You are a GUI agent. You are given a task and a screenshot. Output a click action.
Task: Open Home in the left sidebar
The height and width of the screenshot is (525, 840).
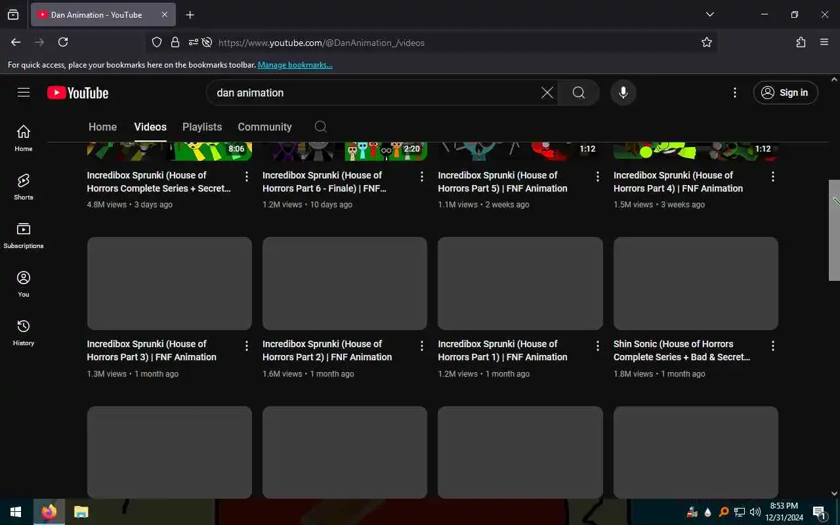point(24,138)
